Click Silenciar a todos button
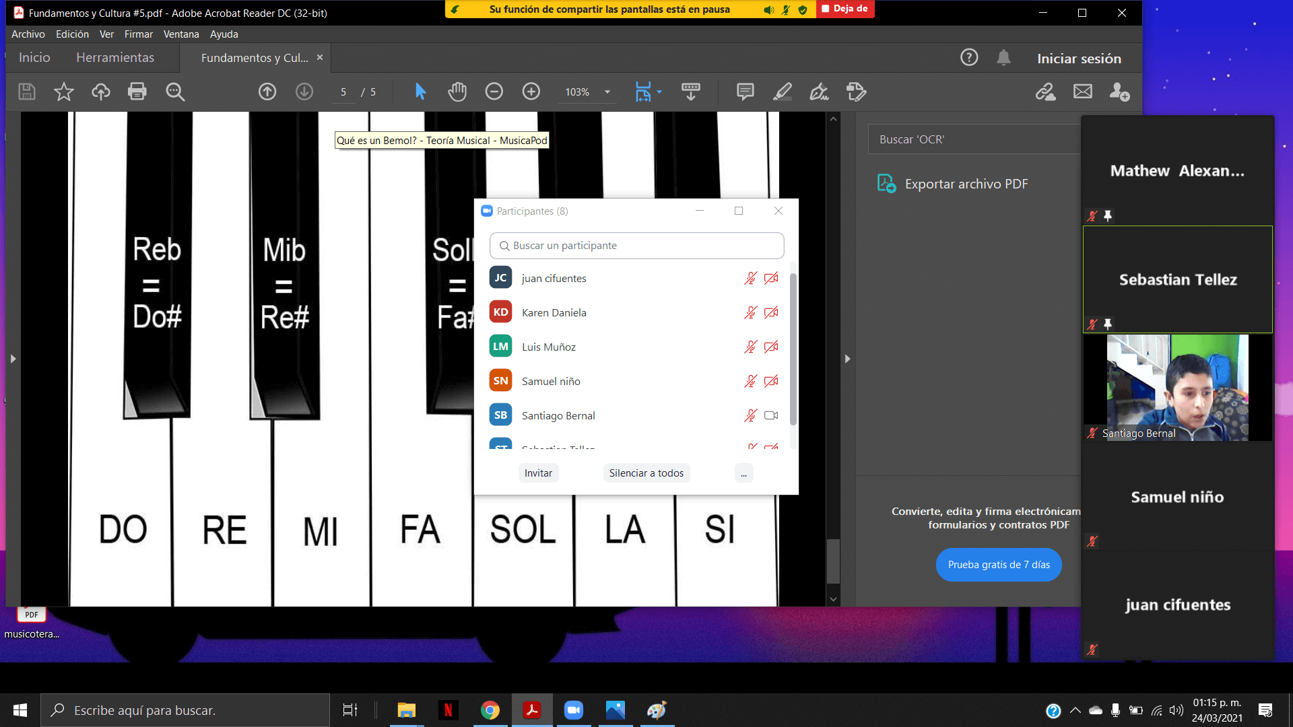The width and height of the screenshot is (1293, 727). click(646, 473)
